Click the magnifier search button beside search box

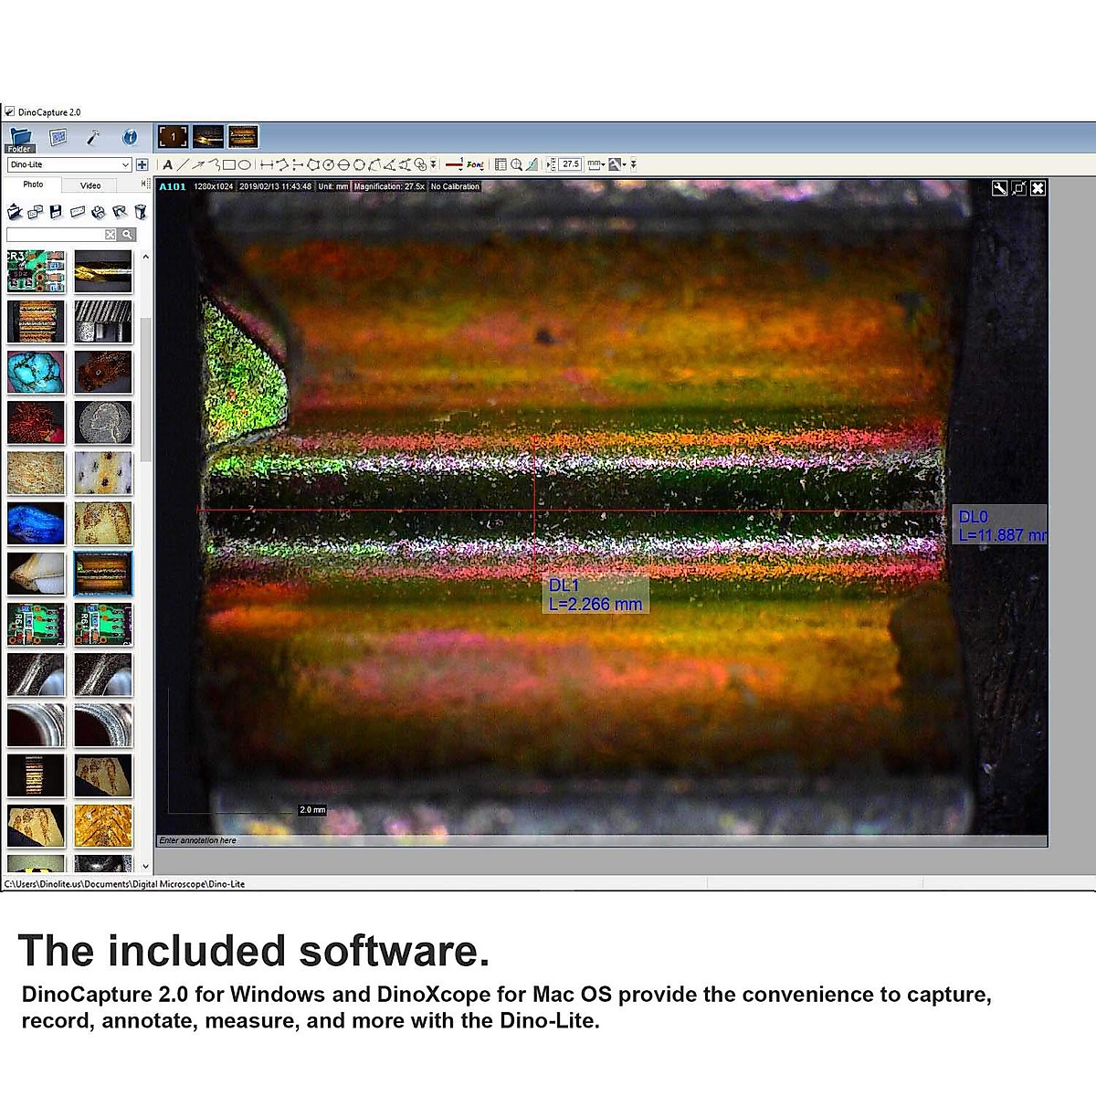(x=128, y=235)
